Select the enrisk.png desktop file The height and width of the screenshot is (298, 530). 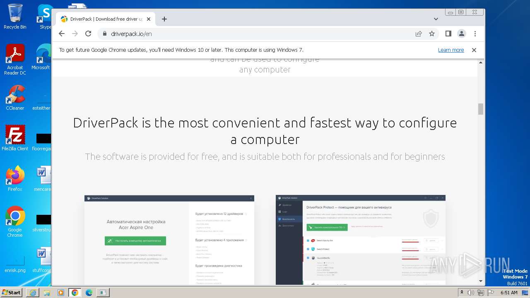pyautogui.click(x=15, y=263)
